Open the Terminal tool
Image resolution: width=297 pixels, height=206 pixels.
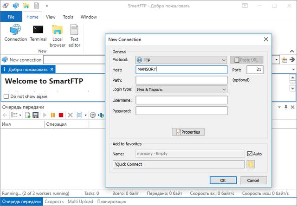(39, 33)
